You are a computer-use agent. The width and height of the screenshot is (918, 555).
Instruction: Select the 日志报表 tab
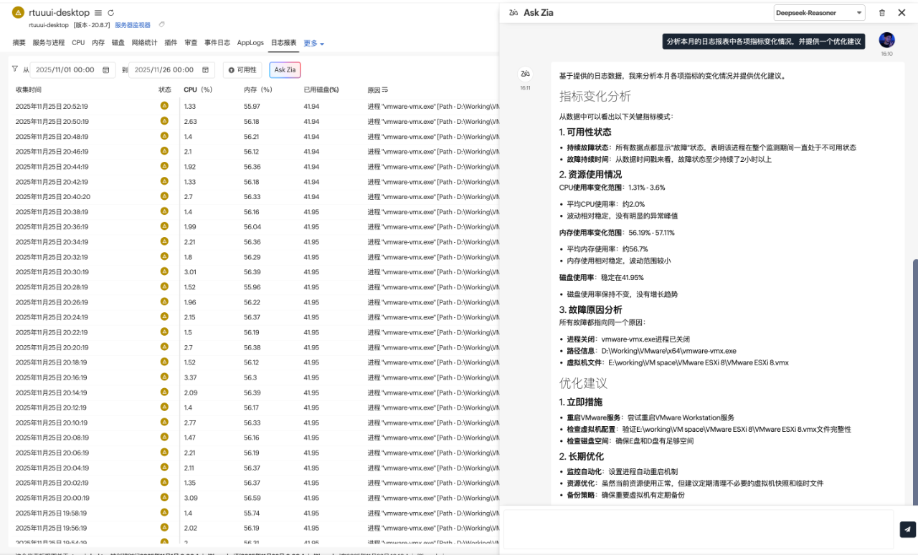(x=283, y=43)
